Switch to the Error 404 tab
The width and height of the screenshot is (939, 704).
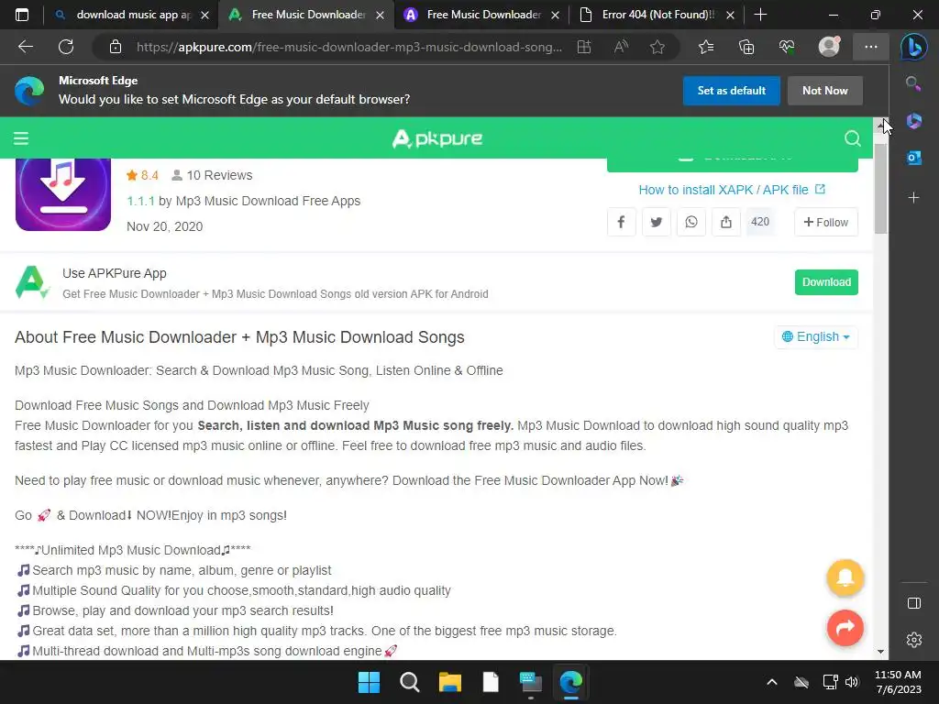point(655,15)
